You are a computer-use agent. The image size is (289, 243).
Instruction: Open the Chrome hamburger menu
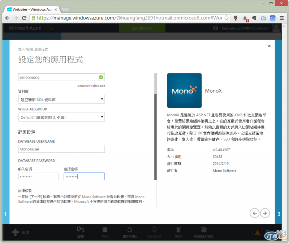point(282,18)
